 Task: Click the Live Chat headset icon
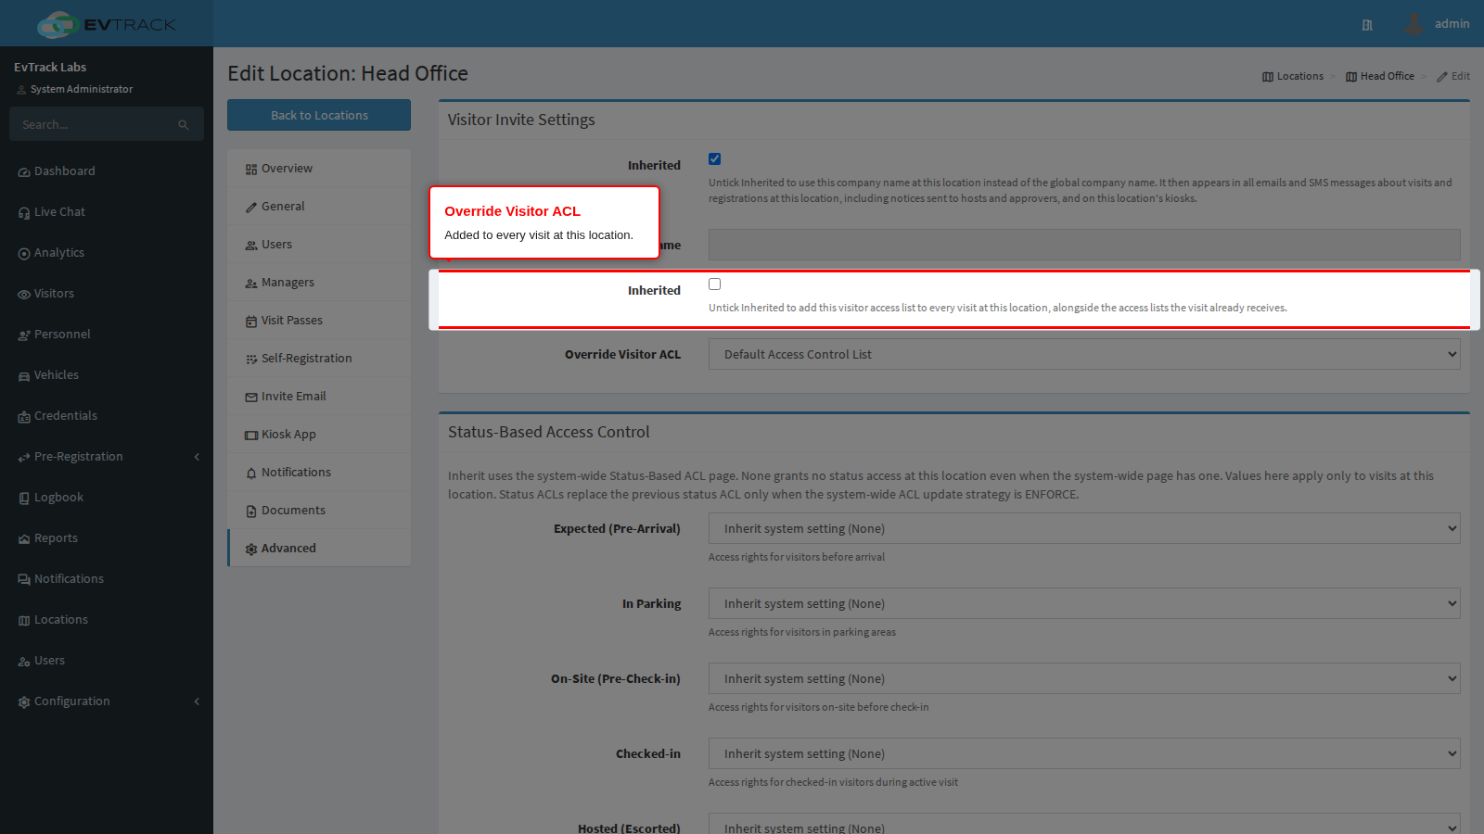24,213
